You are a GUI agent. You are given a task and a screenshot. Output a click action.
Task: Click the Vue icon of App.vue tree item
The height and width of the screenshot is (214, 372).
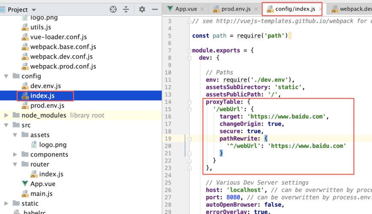(25, 184)
